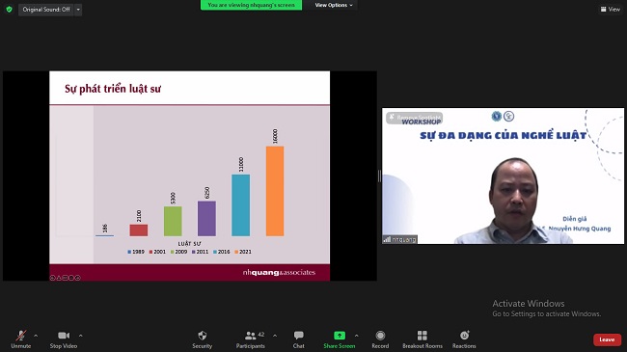The height and width of the screenshot is (352, 627).
Task: Toggle Original Sound: Off button
Action: tap(46, 10)
